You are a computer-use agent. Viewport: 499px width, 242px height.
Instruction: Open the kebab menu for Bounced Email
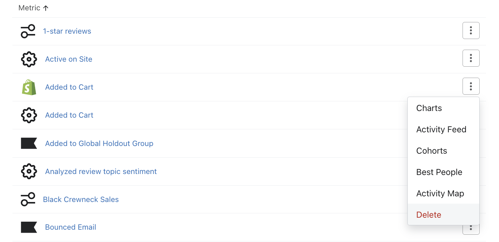471,228
